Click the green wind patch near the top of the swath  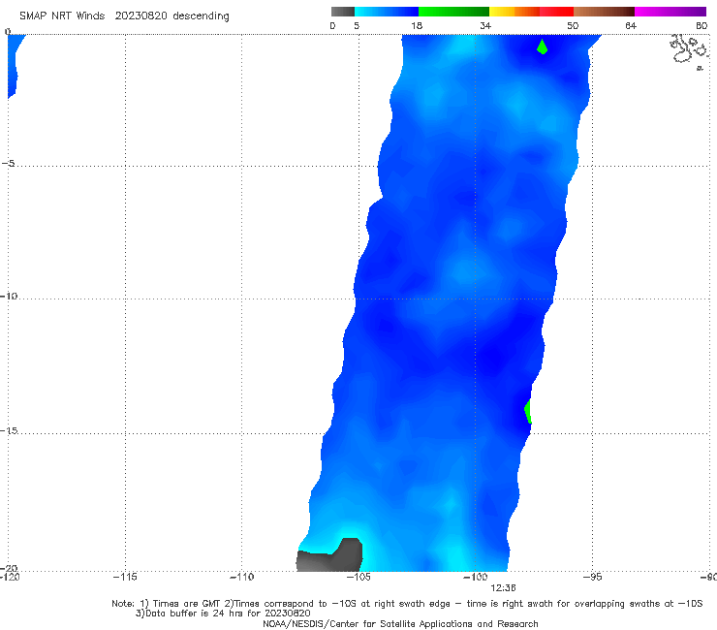[x=543, y=47]
